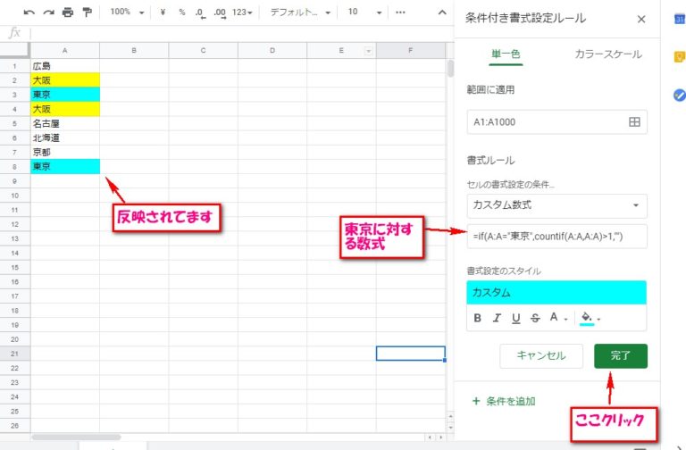Select column F header
Screen dimensions: 686x450
click(410, 51)
